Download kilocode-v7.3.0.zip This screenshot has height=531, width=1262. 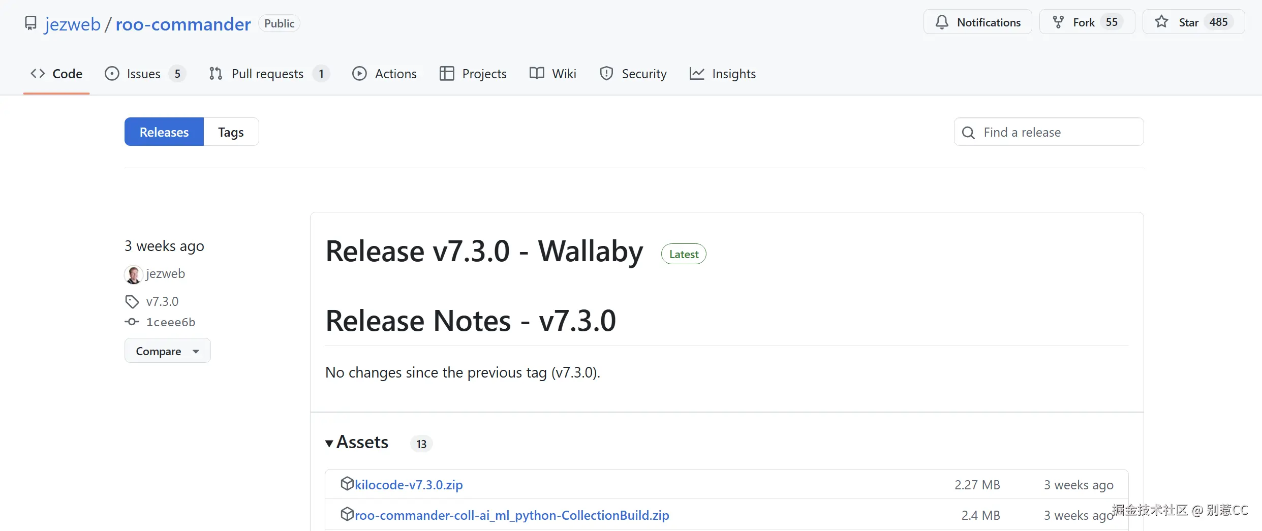pos(409,485)
